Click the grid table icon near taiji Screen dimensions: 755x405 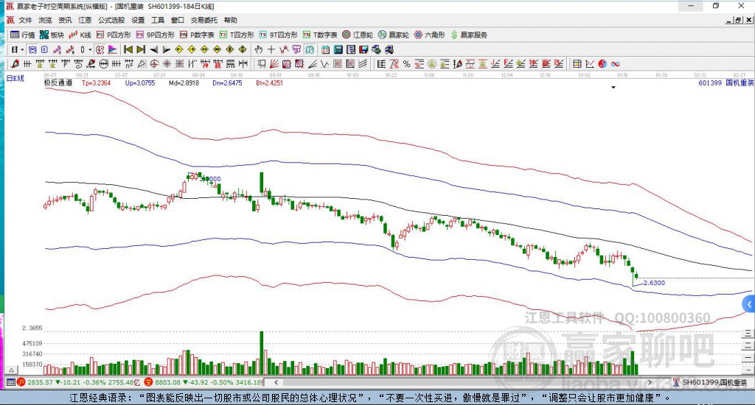point(577,64)
